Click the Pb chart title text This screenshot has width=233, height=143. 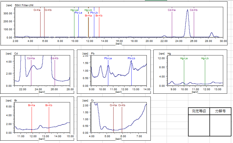click(93, 53)
